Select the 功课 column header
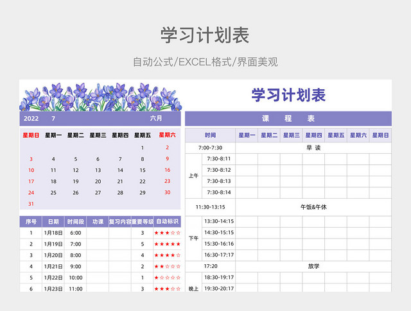This screenshot has width=411, height=311. (x=98, y=222)
